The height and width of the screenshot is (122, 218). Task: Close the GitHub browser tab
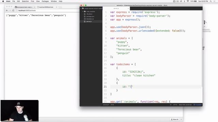(34, 7)
